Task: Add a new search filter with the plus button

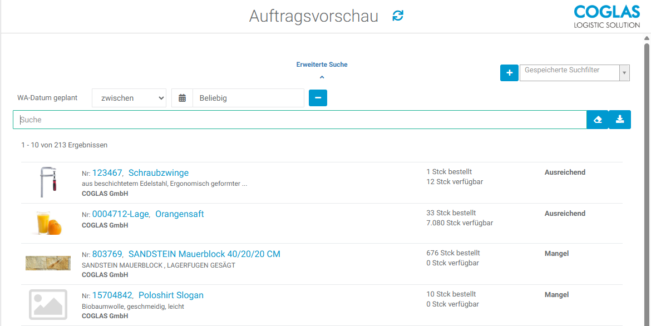Action: pyautogui.click(x=509, y=72)
